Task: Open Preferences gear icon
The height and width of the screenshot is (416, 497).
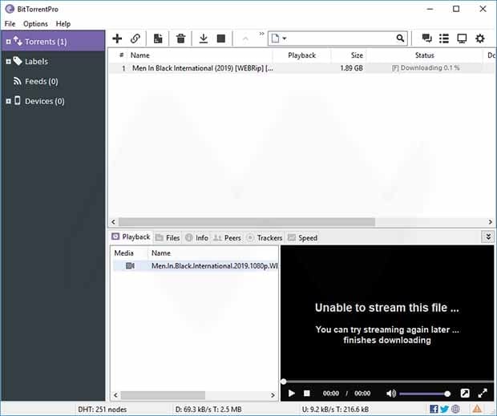Action: coord(480,38)
